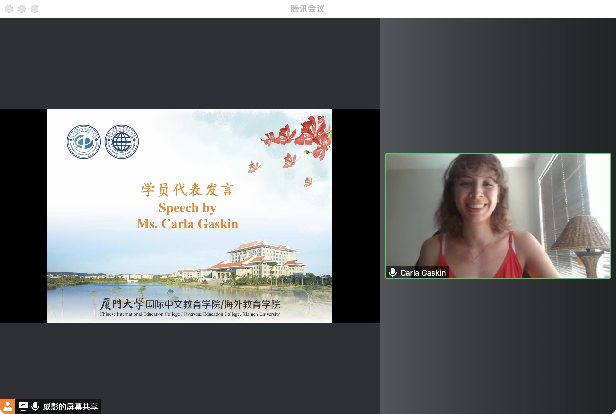
Task: Click the window close button
Action: [x=9, y=9]
